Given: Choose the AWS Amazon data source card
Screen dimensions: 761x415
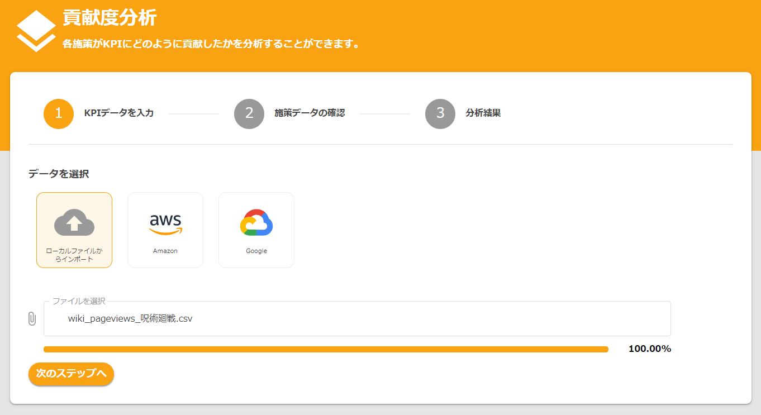Looking at the screenshot, I should pos(165,230).
